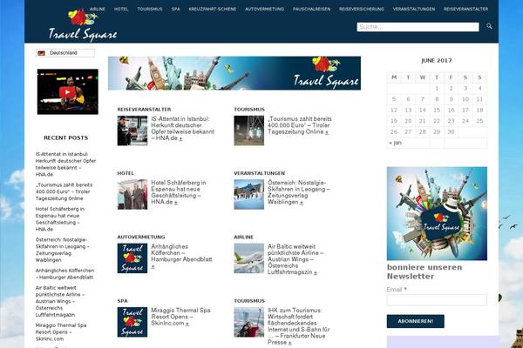Image resolution: width=523 pixels, height=348 pixels.
Task: Open the Travel Square logo in header
Action: 83,25
